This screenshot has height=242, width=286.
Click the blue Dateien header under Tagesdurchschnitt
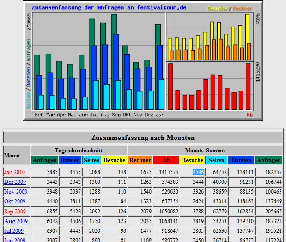(x=70, y=160)
